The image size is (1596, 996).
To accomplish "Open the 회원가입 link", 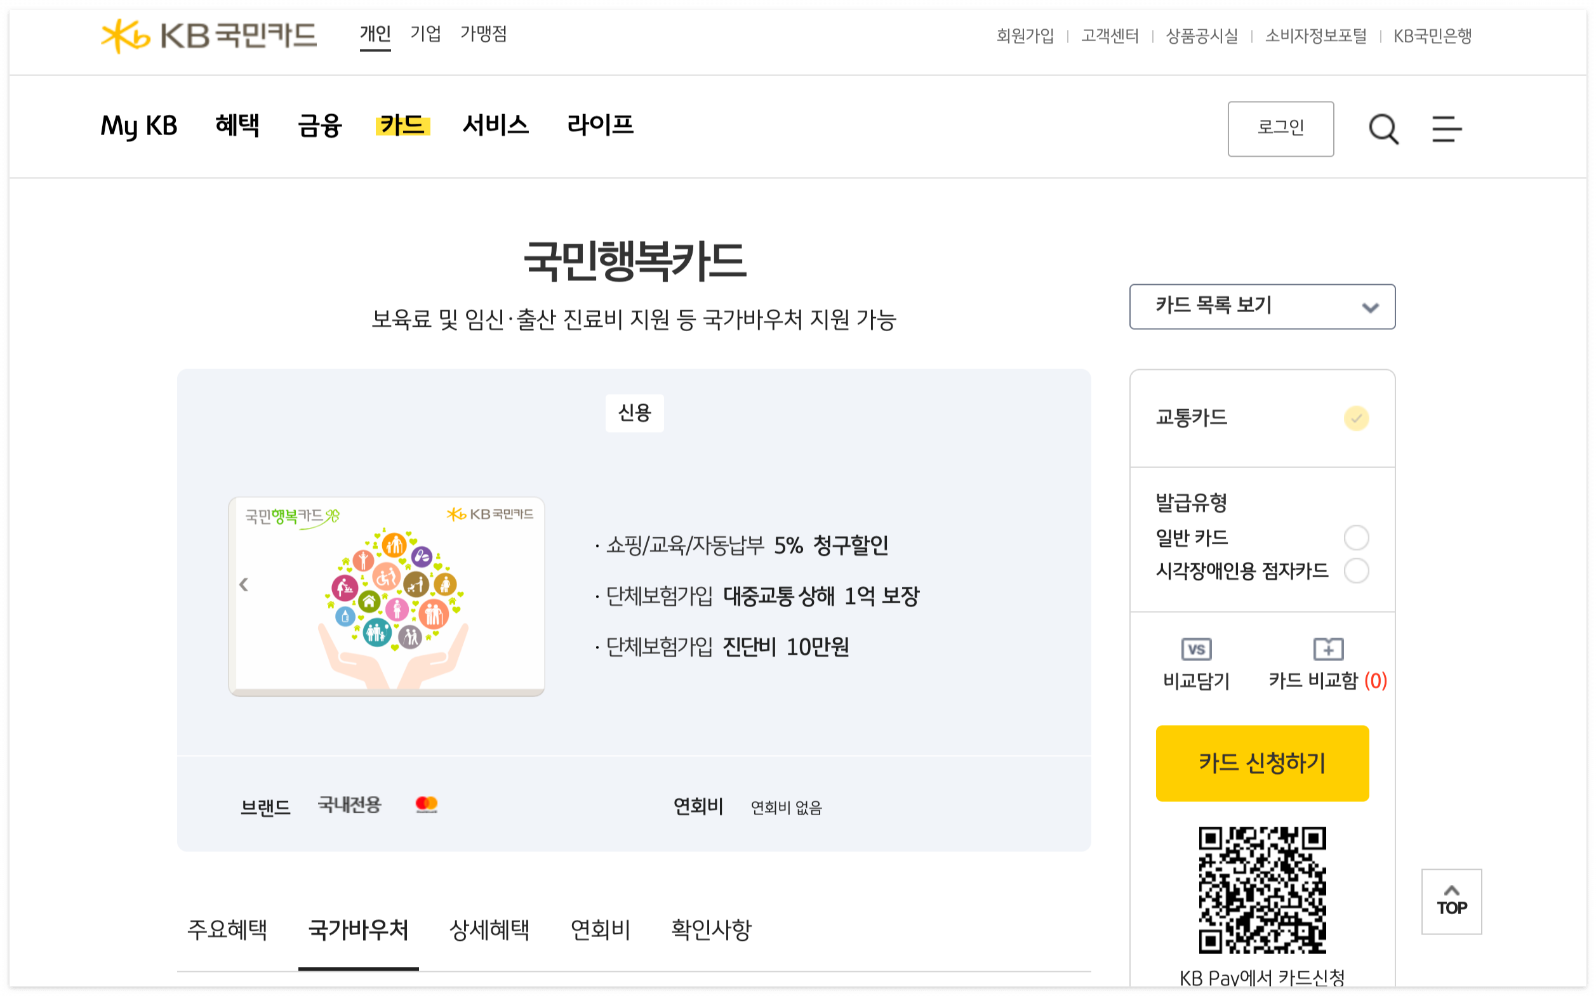I will point(1025,36).
